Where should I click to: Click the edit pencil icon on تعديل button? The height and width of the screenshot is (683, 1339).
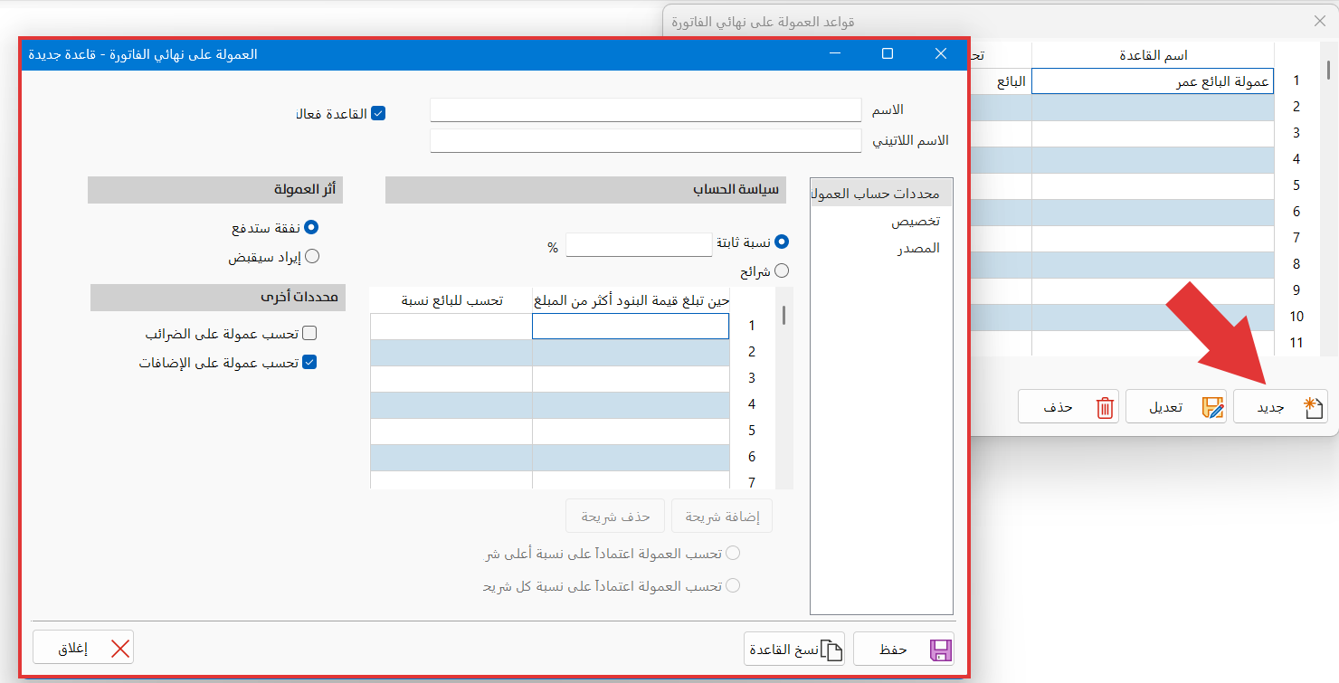[1212, 407]
